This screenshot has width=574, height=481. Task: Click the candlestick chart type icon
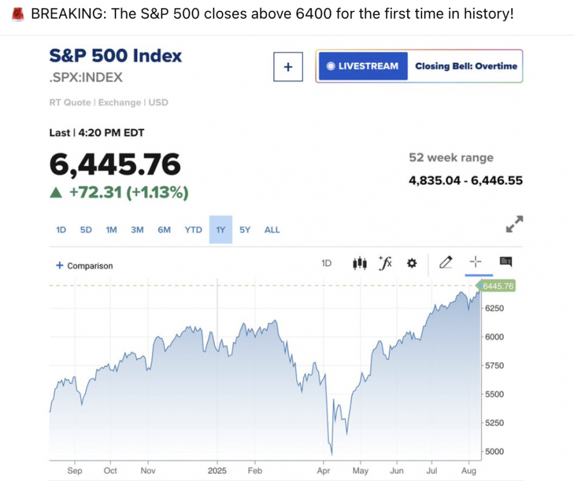click(x=360, y=263)
